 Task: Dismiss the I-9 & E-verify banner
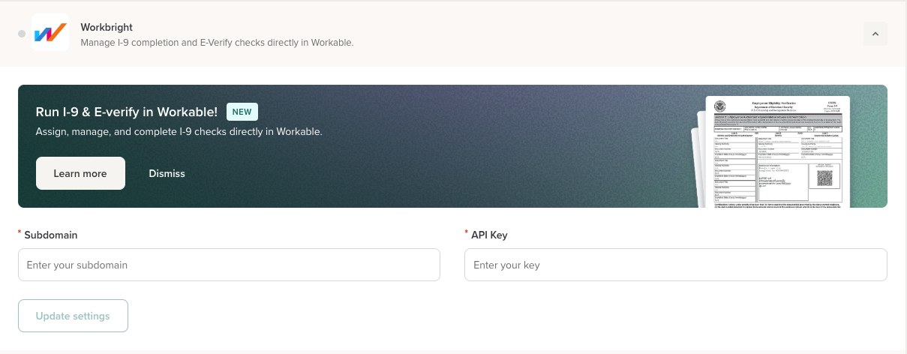tap(167, 173)
